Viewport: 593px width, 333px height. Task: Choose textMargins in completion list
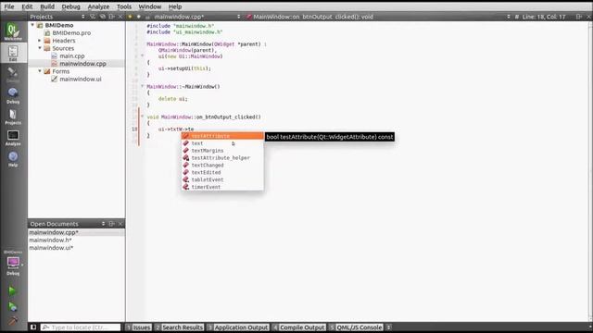coord(222,151)
